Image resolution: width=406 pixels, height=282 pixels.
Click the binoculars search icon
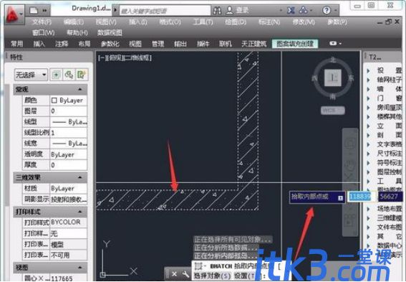(217, 10)
